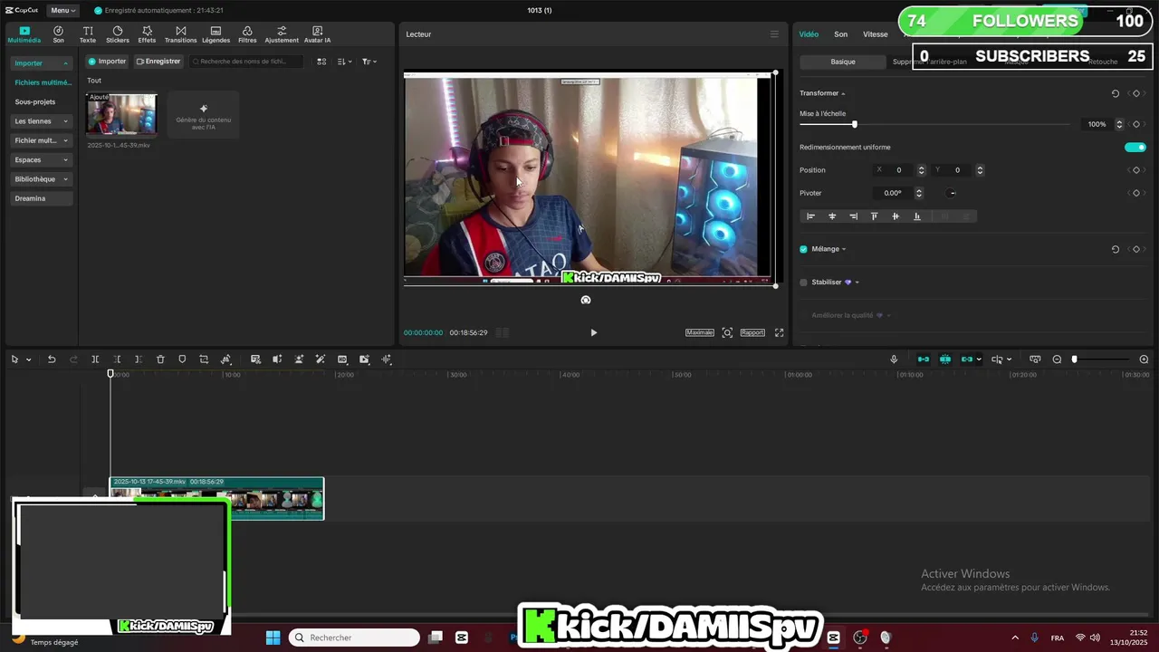Image resolution: width=1159 pixels, height=652 pixels.
Task: Switch to the Vitesse properties tab
Action: 876,34
